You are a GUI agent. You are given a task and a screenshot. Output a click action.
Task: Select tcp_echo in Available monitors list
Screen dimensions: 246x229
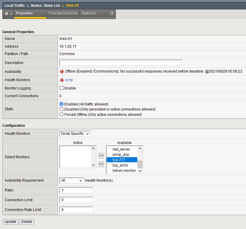pyautogui.click(x=120, y=165)
